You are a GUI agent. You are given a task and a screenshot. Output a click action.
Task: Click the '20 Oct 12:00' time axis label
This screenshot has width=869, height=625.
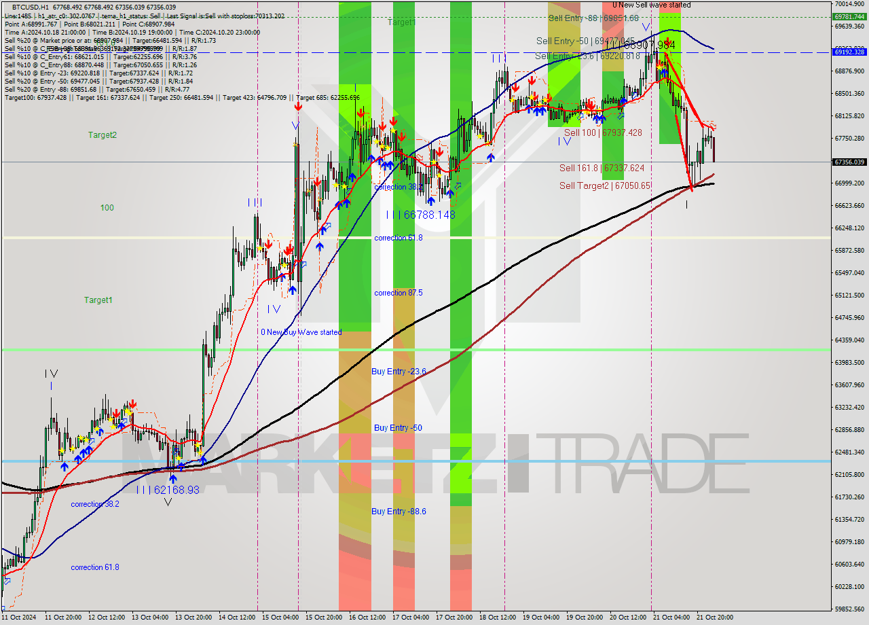pyautogui.click(x=628, y=618)
